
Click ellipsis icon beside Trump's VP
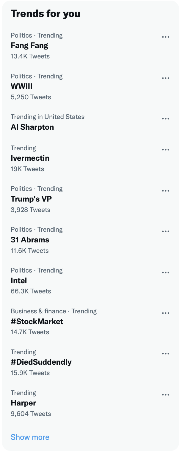coord(165,191)
